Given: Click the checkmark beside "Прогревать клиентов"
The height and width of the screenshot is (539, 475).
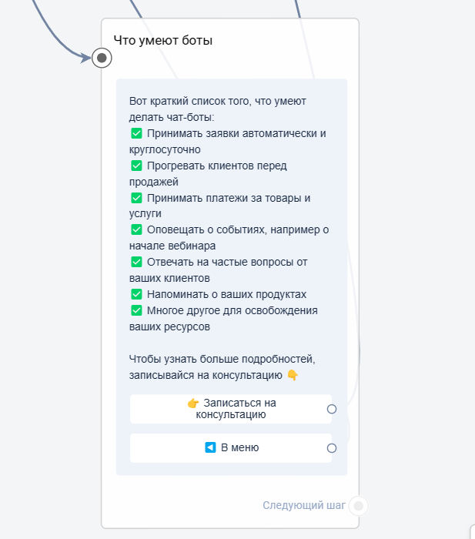Looking at the screenshot, I should pyautogui.click(x=136, y=166).
